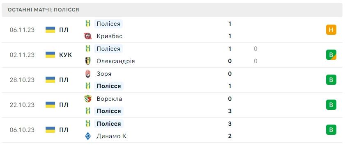
Task: Click Ukraine flag in 02.11.23 row
Action: click(x=50, y=55)
